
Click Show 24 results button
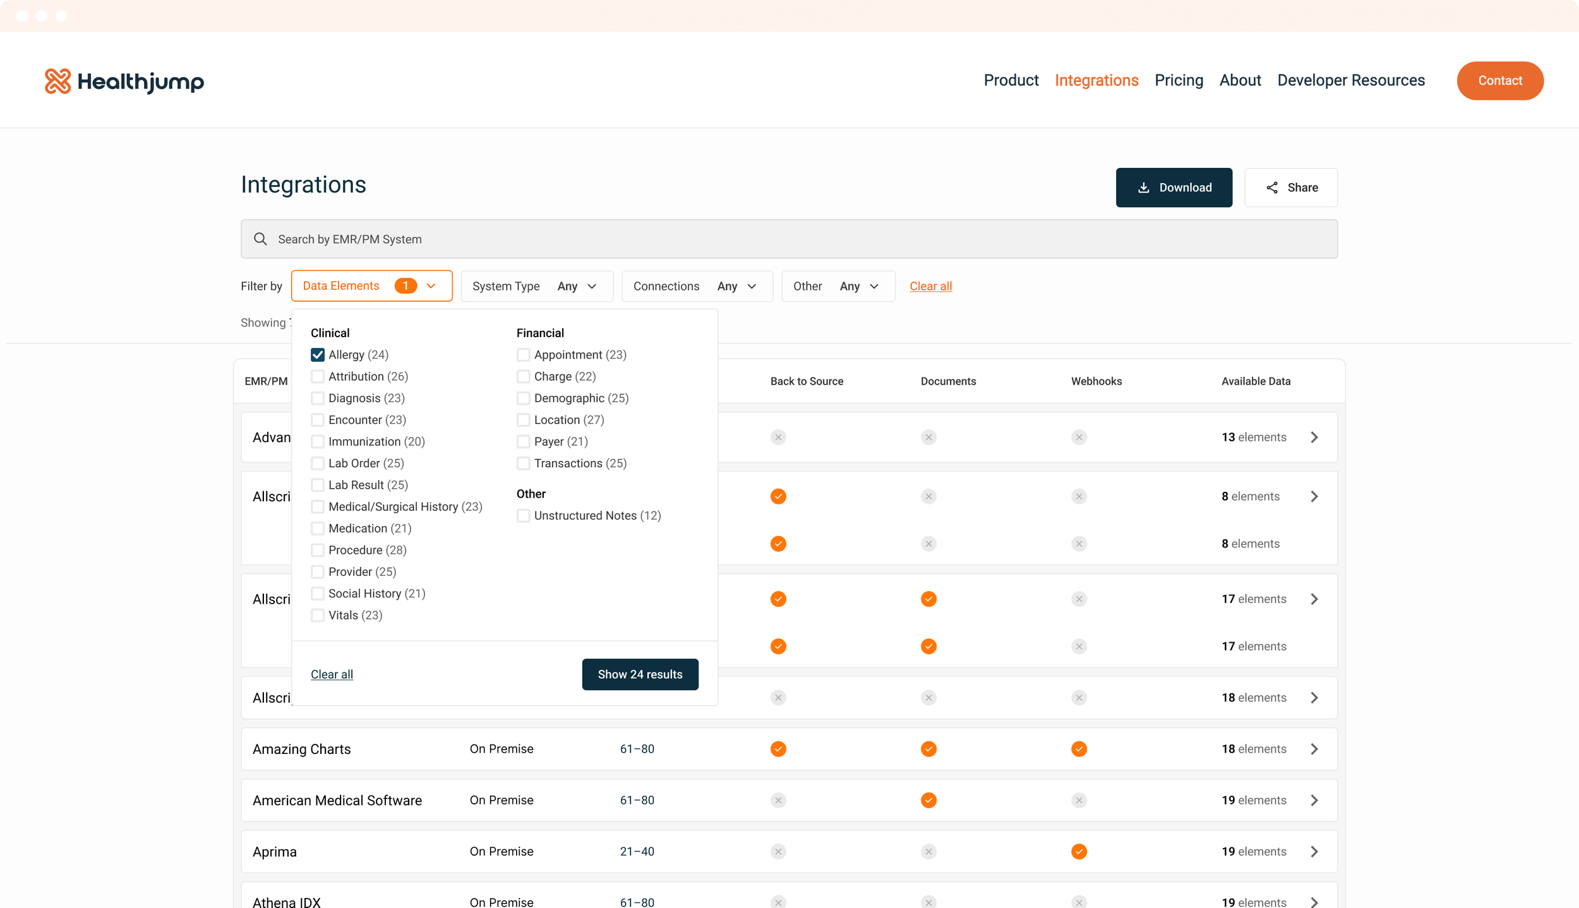pyautogui.click(x=640, y=674)
